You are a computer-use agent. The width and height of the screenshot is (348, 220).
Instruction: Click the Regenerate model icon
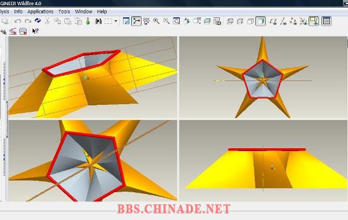click(x=38, y=21)
